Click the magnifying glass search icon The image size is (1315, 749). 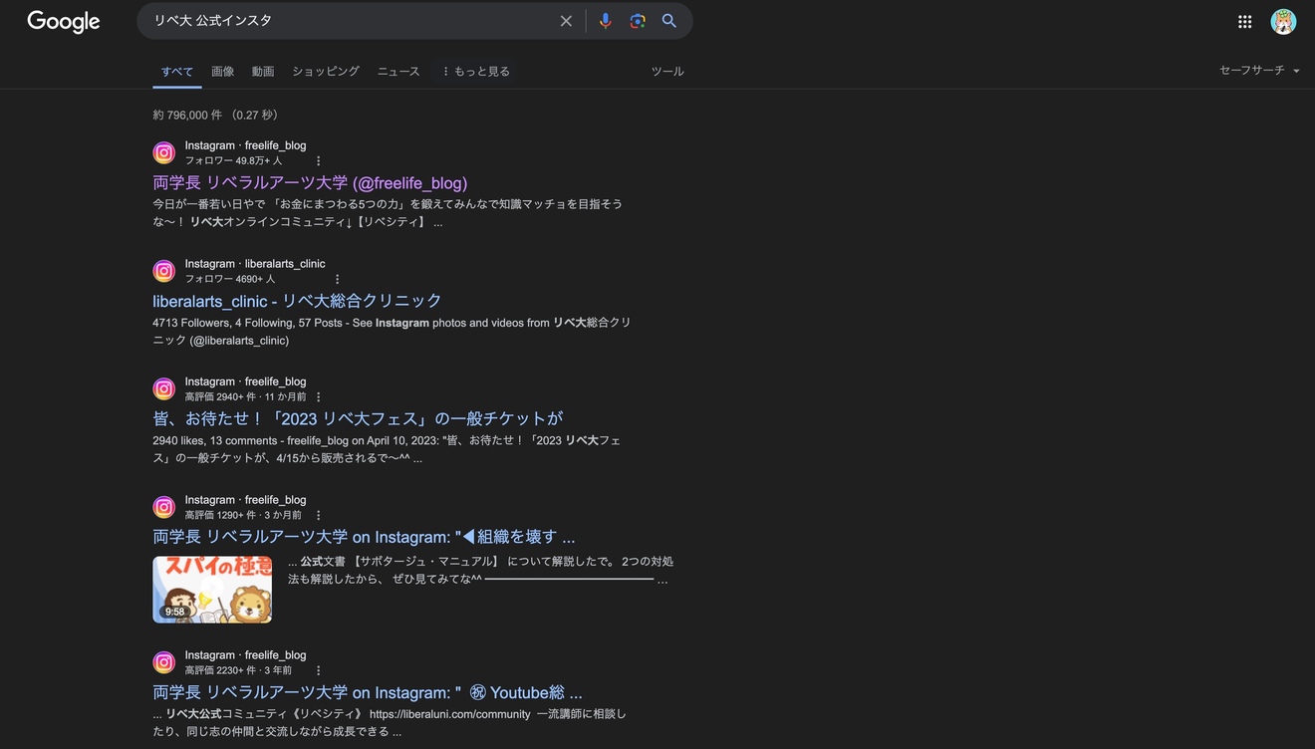pyautogui.click(x=669, y=21)
